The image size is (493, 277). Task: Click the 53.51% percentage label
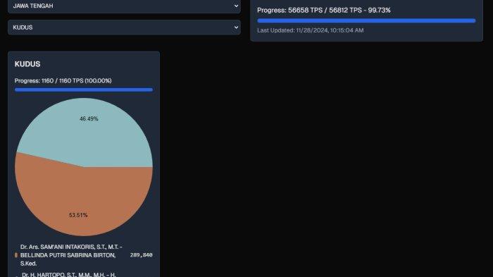(78, 215)
